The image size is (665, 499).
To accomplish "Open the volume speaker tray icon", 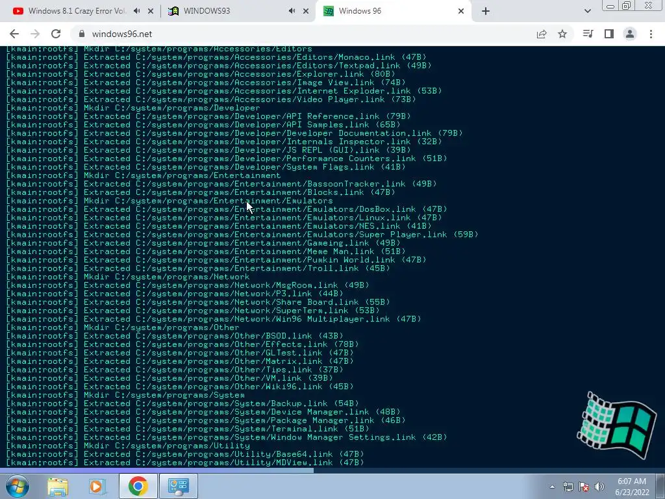I will 599,487.
